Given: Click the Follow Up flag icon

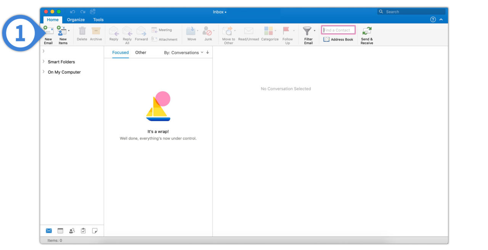Looking at the screenshot, I should [x=286, y=31].
